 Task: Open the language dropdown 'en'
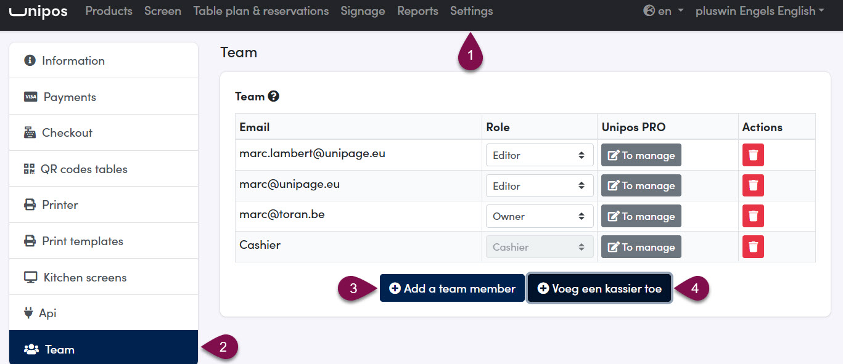664,11
